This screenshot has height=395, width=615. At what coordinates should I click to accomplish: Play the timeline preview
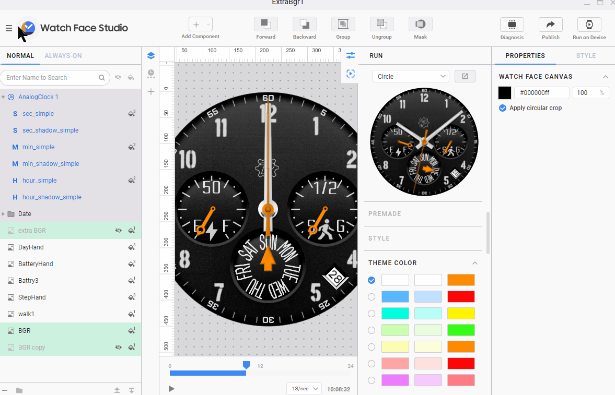coord(171,389)
